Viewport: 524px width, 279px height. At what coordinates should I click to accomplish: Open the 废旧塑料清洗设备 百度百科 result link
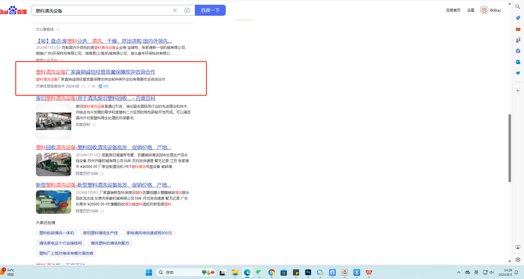click(x=96, y=98)
